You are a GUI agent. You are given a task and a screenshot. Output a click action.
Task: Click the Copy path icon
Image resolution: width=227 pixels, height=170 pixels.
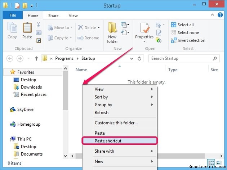point(39,32)
